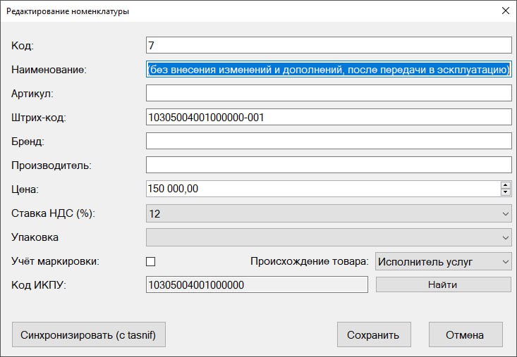
Task: Click the Наименование text field
Action: [328, 69]
